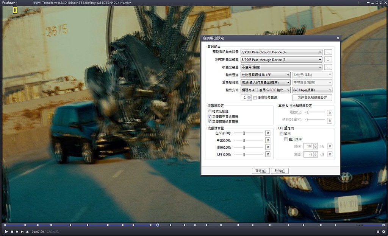The height and width of the screenshot is (236, 388).
Task: Click the 延遲(20 毫秒) slider
Action: (x=315, y=120)
